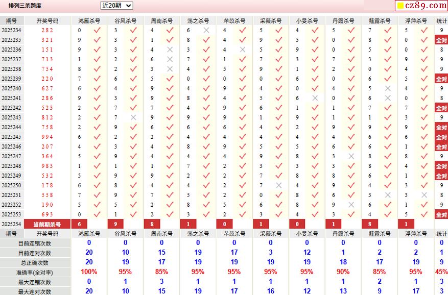Click period number 2025254
This screenshot has height=295, width=448.
tap(11, 224)
